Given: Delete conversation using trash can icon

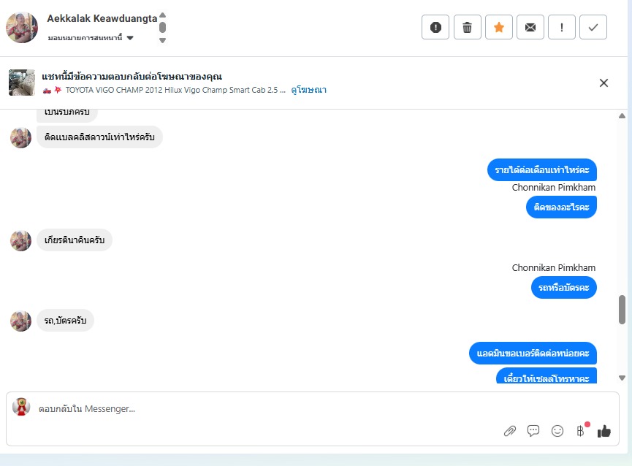Looking at the screenshot, I should coord(467,27).
